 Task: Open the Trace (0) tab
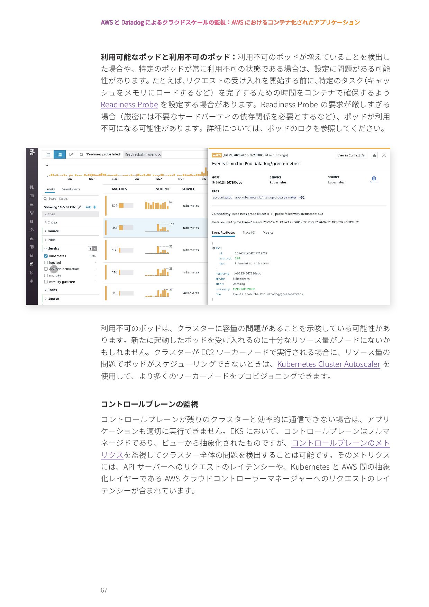pyautogui.click(x=249, y=233)
